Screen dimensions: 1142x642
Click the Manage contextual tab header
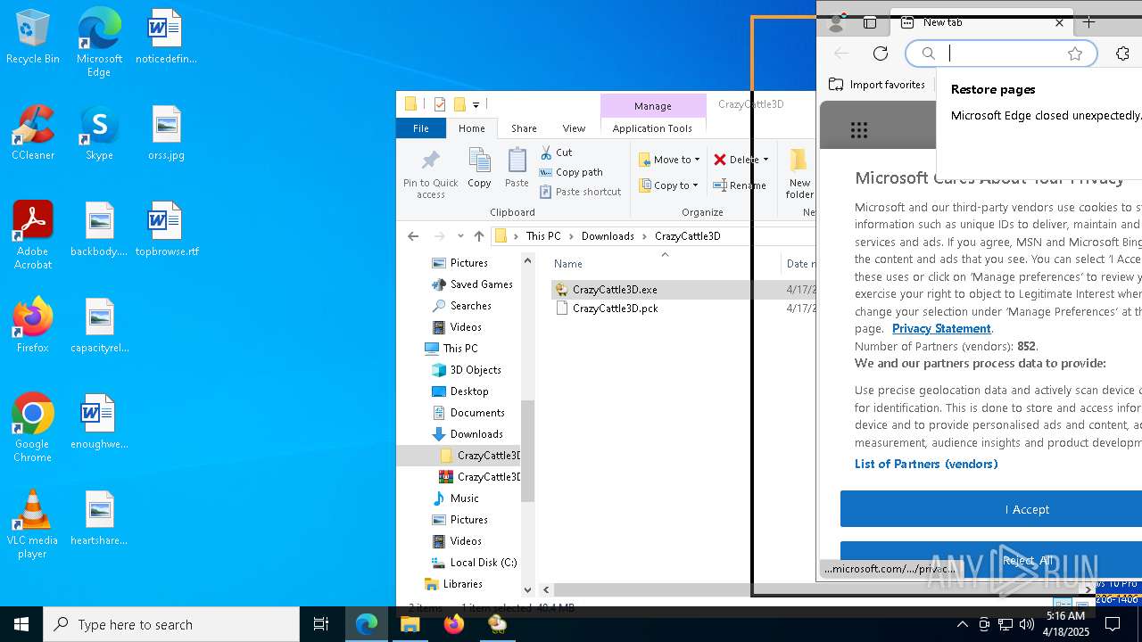pyautogui.click(x=652, y=106)
